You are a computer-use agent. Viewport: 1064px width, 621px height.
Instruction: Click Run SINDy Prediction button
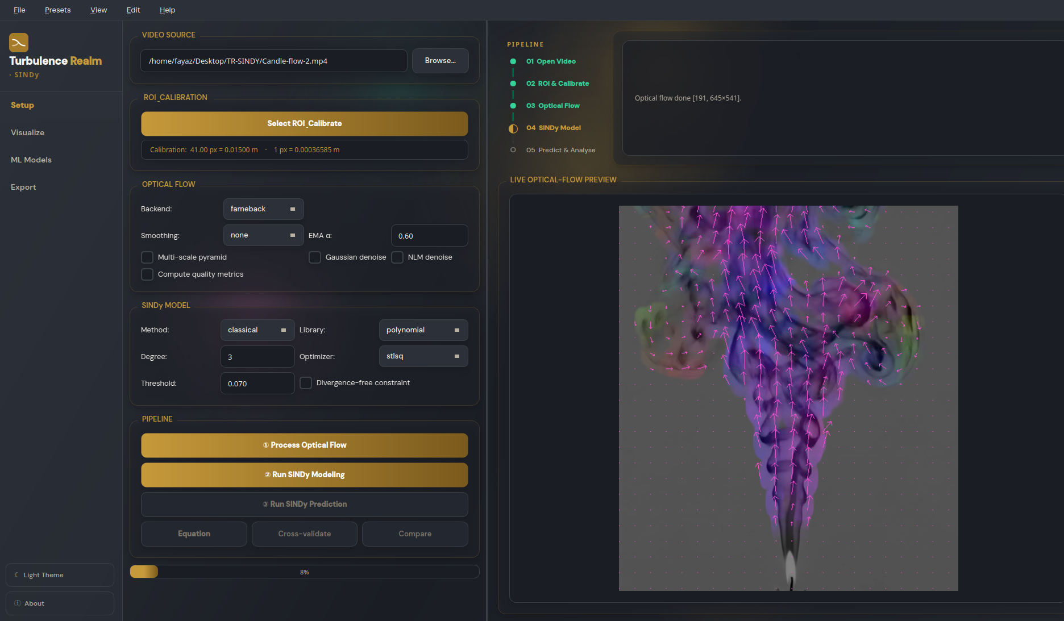click(x=305, y=505)
